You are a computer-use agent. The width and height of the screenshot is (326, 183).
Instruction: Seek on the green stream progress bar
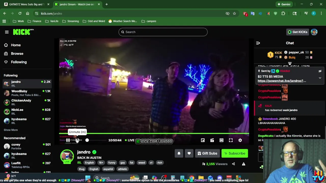[154, 133]
